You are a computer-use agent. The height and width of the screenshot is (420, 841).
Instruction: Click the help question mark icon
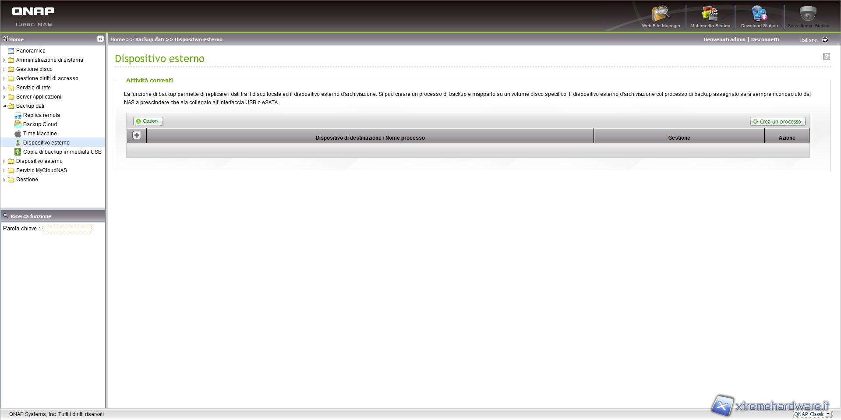tap(826, 56)
